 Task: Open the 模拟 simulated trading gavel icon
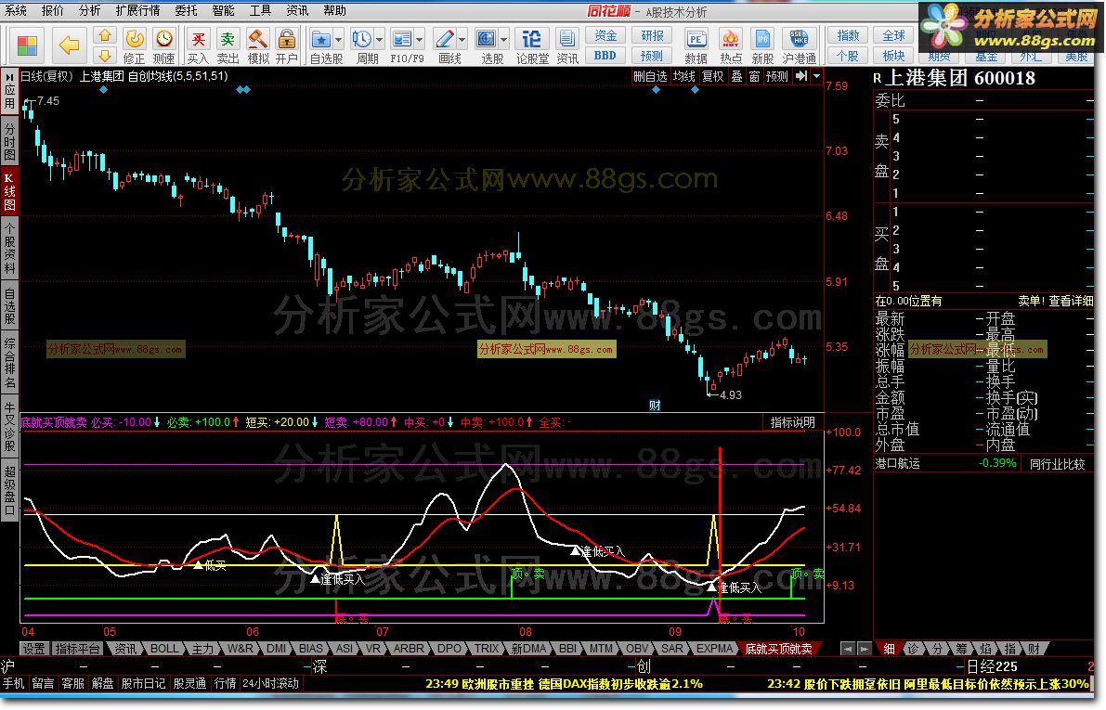click(257, 45)
